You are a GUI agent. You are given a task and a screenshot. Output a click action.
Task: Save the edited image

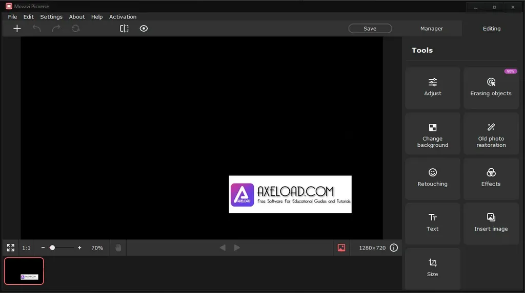point(370,29)
